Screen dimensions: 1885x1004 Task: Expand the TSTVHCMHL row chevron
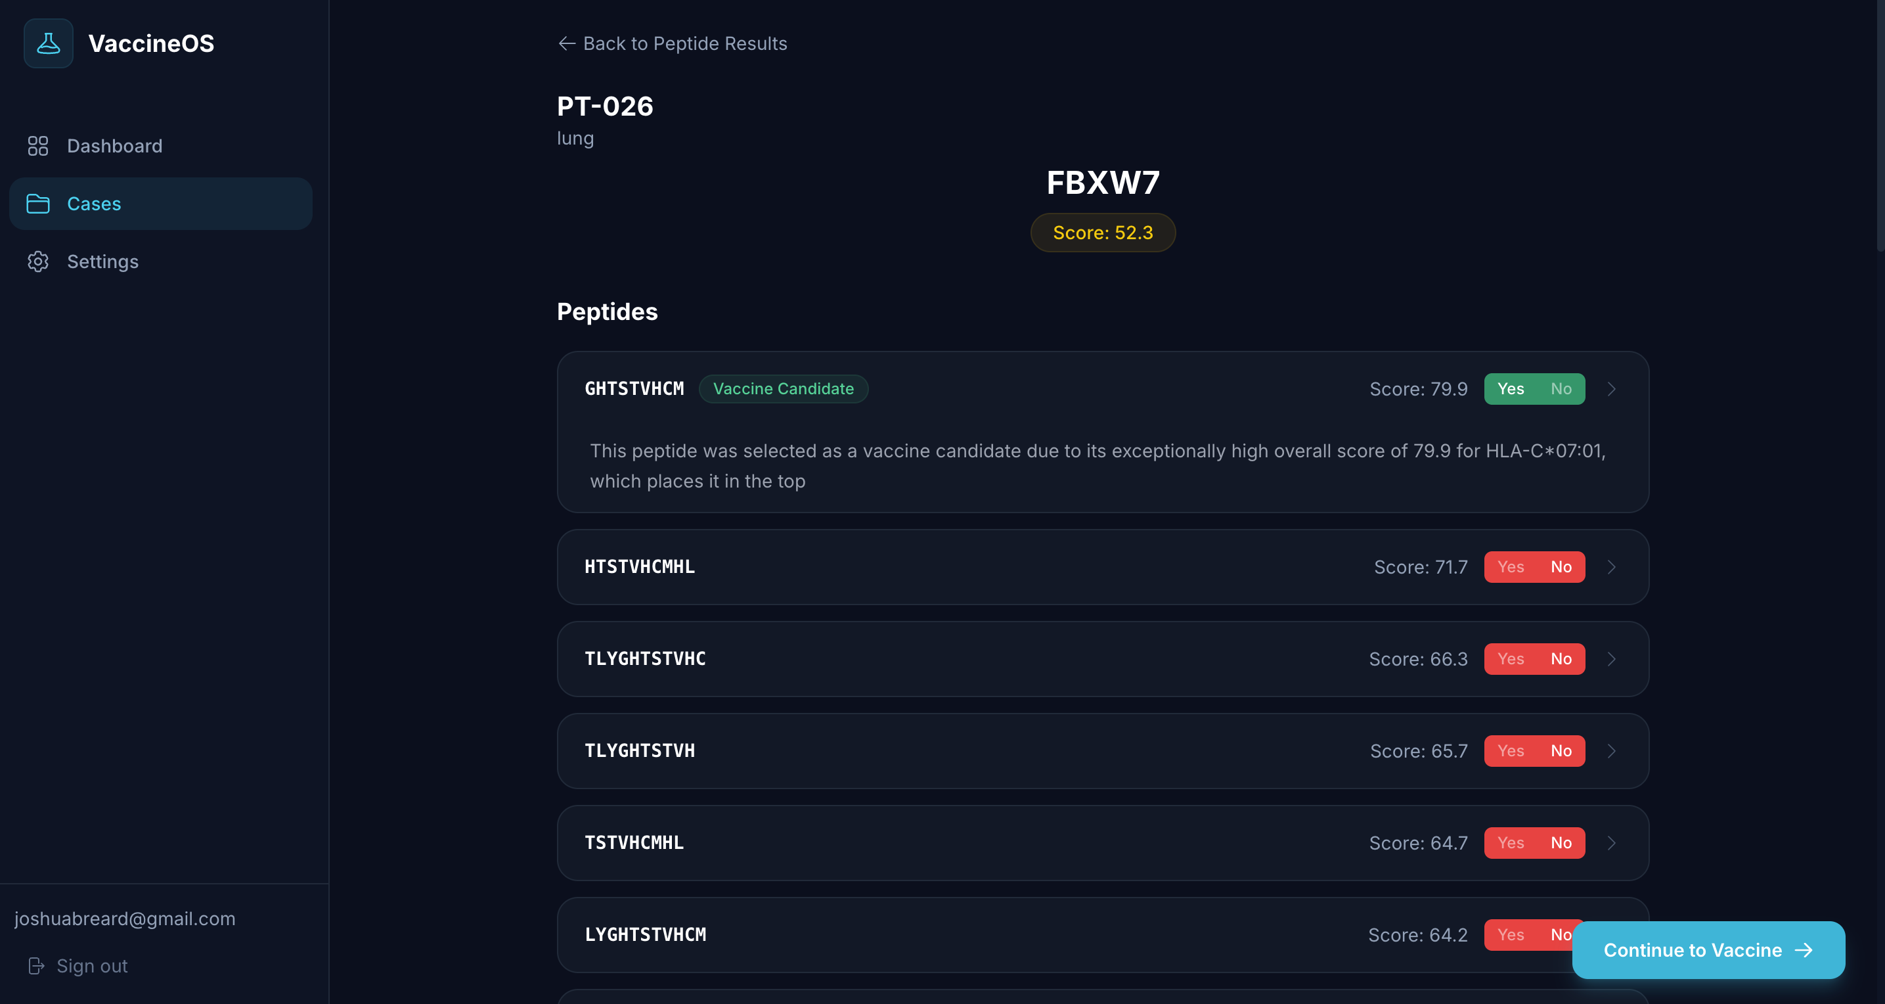click(x=1611, y=843)
